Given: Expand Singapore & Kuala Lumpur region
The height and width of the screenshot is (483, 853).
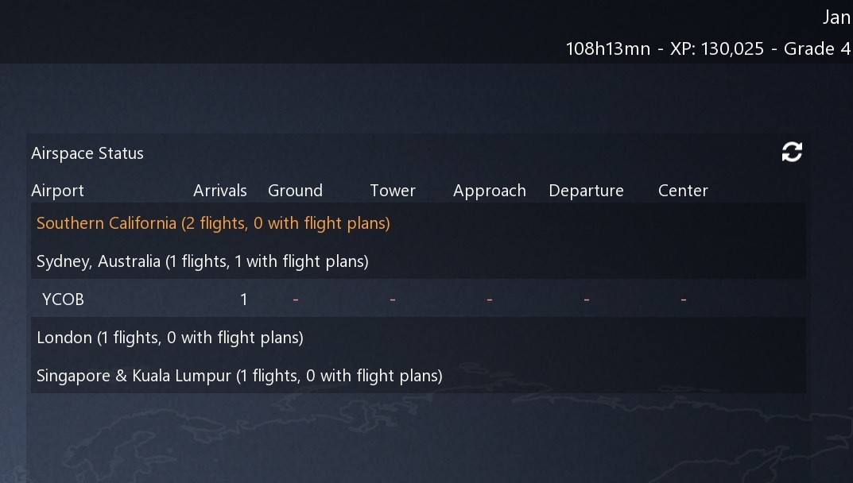Looking at the screenshot, I should (x=239, y=376).
